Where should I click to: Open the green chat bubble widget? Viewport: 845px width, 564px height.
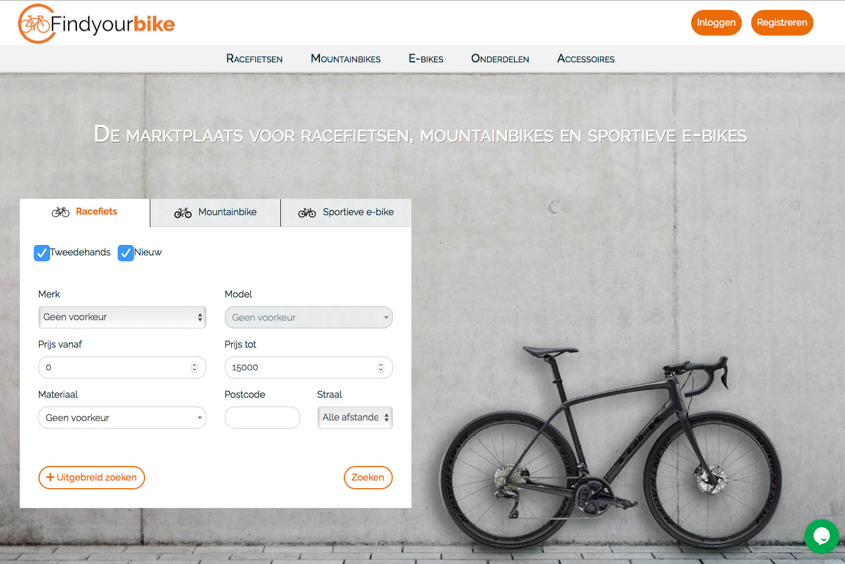[x=822, y=536]
